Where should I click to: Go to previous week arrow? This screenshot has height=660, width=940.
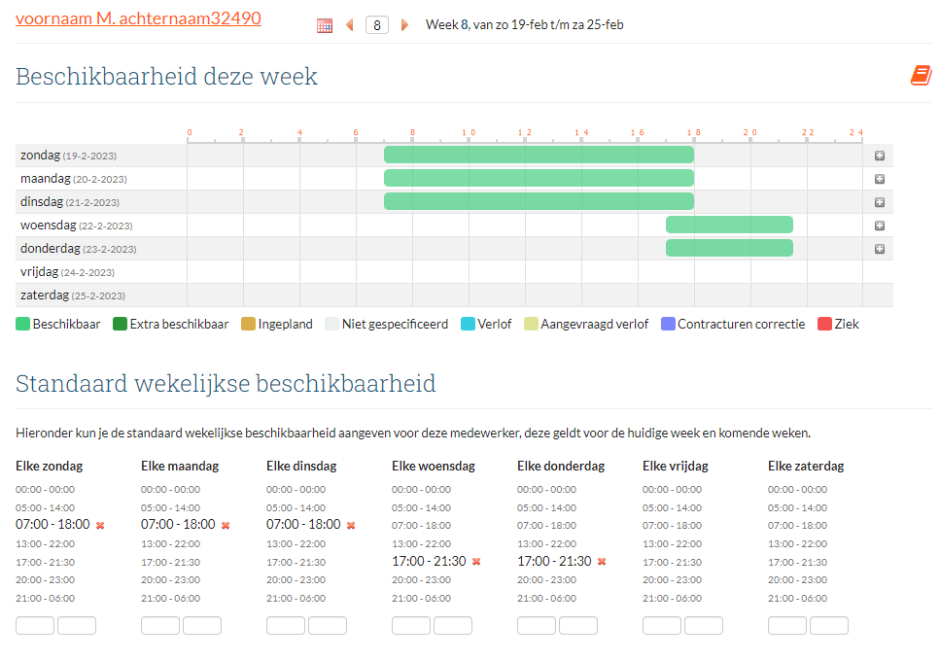pyautogui.click(x=350, y=25)
